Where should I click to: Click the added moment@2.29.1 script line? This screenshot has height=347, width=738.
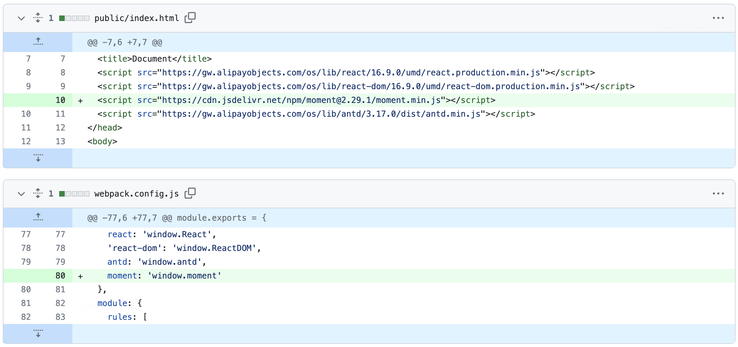coord(404,100)
